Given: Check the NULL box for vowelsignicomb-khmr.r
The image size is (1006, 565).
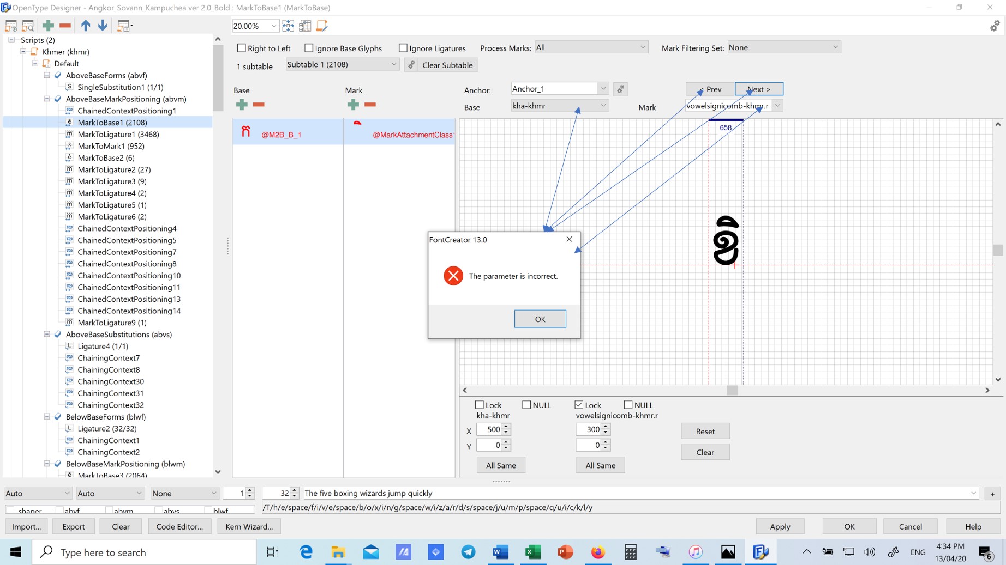Looking at the screenshot, I should [628, 405].
